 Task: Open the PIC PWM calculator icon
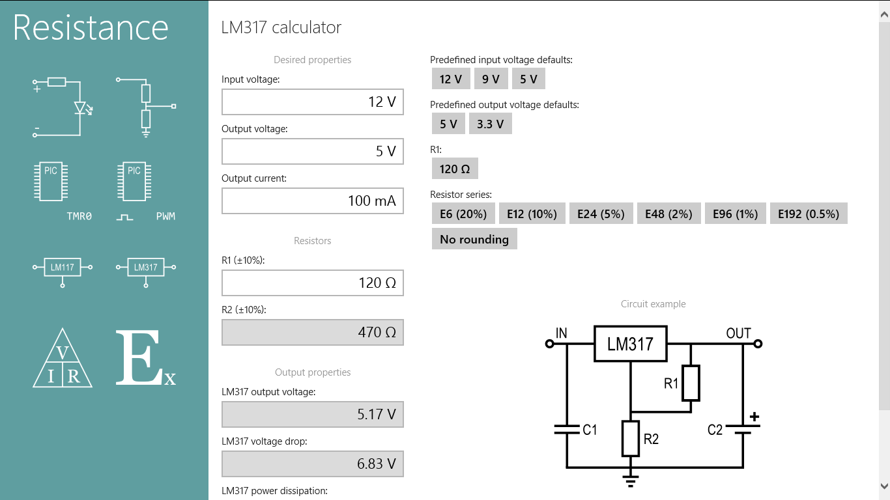click(x=146, y=191)
